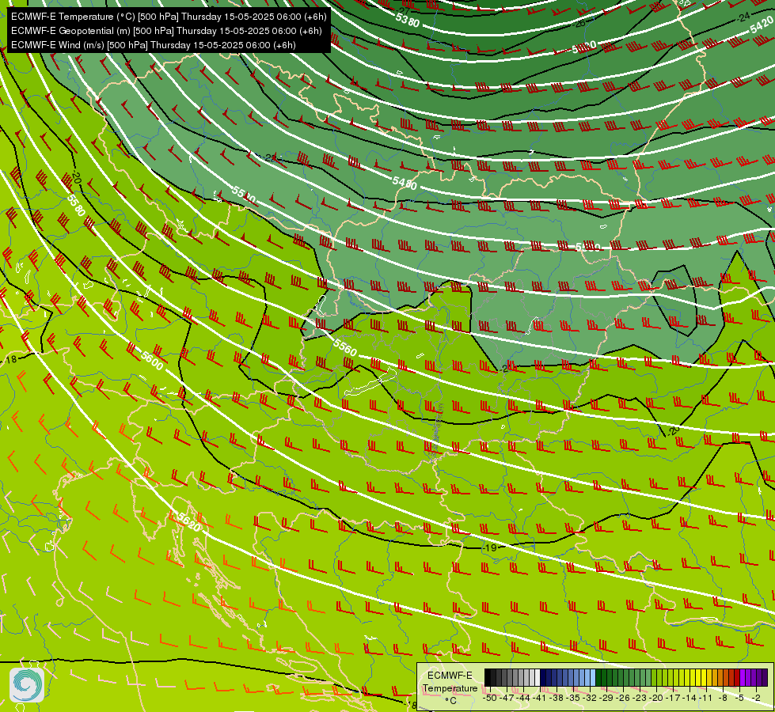Screen dimensions: 775x712
Task: Click the -41 legend tick label
Action: (539, 699)
